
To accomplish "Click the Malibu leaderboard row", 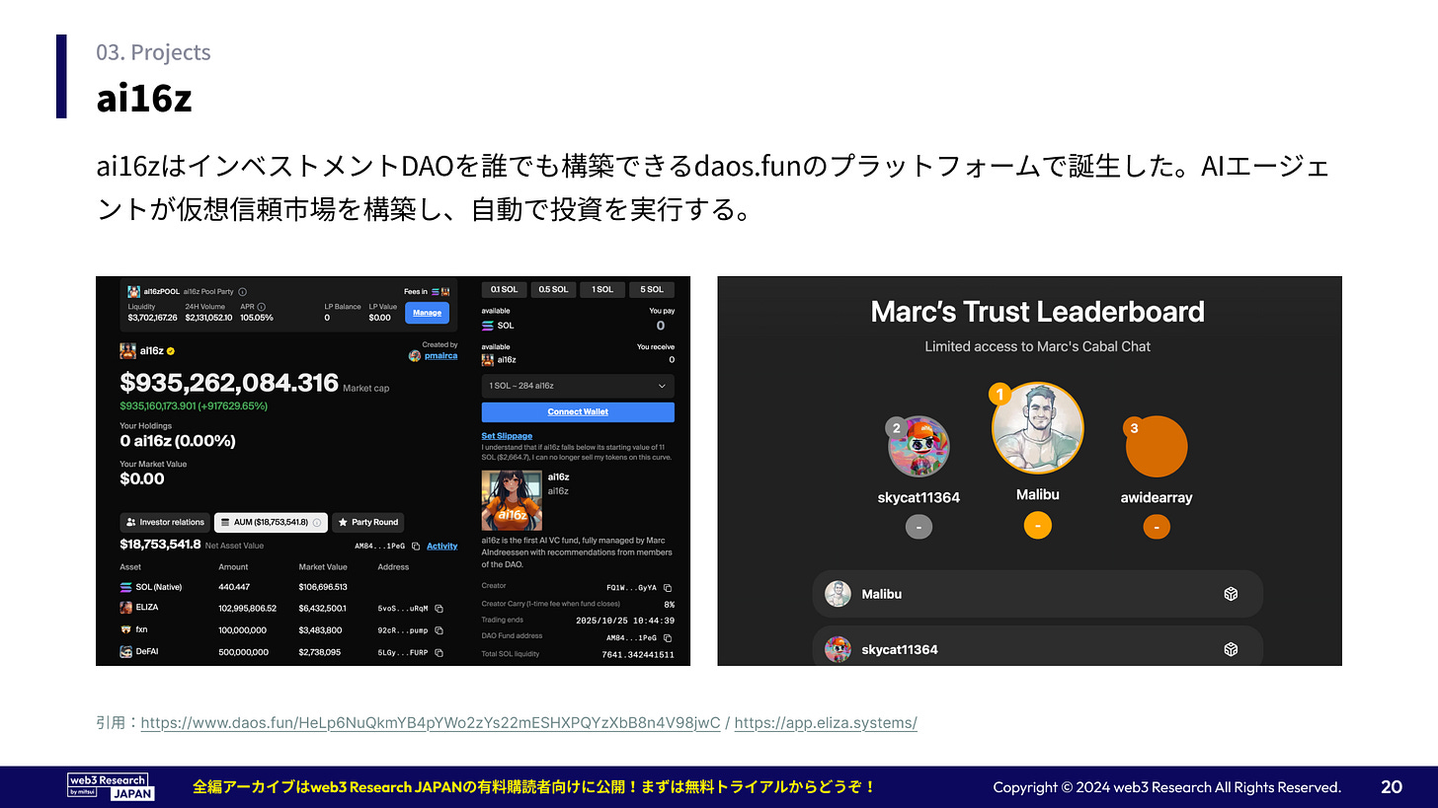I will tap(1037, 594).
